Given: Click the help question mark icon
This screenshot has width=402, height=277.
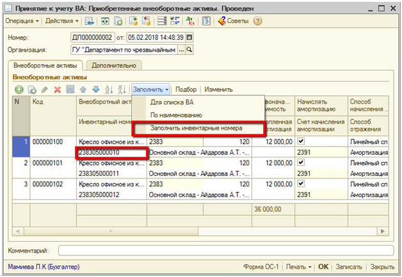Looking at the screenshot, I should pyautogui.click(x=257, y=20).
